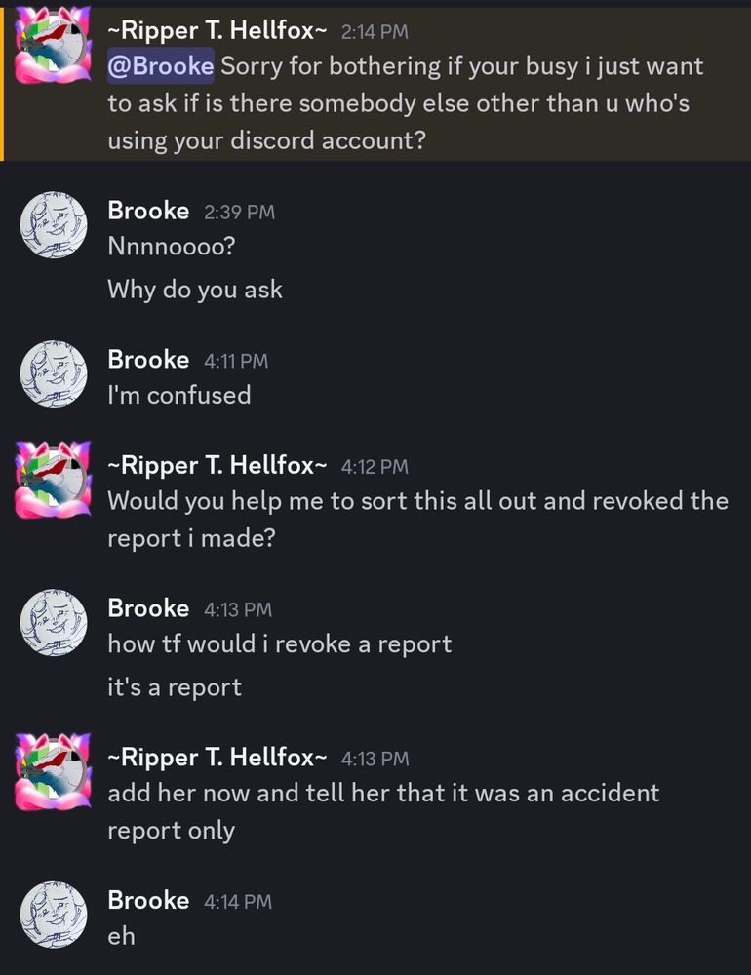Click the Ripper username at 4:13 PM
The image size is (751, 975).
[217, 757]
